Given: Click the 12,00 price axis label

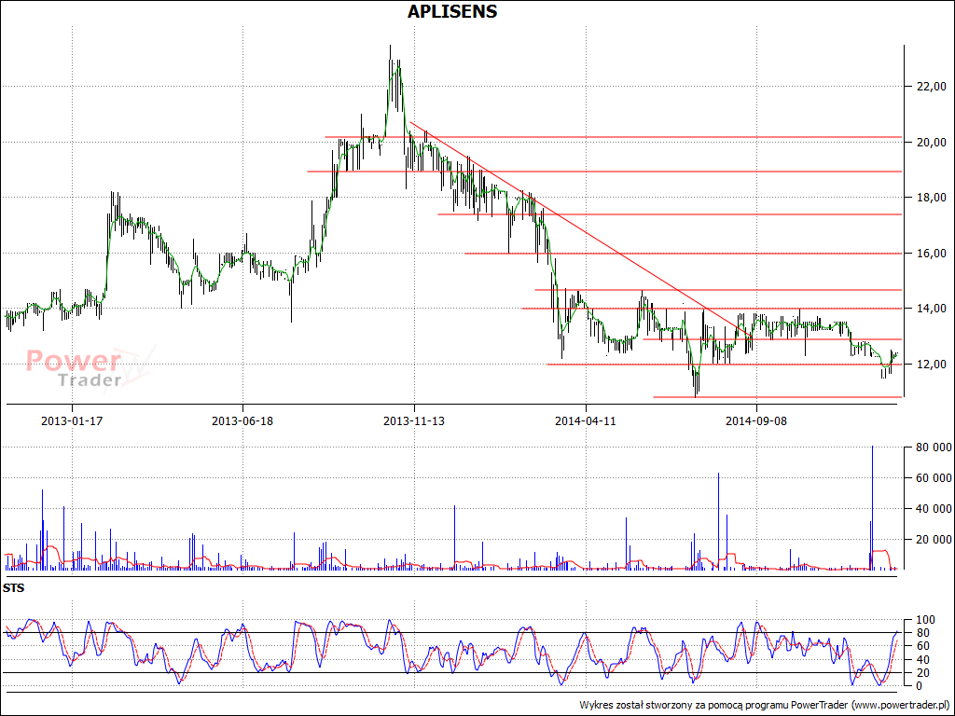Looking at the screenshot, I should pyautogui.click(x=932, y=365).
